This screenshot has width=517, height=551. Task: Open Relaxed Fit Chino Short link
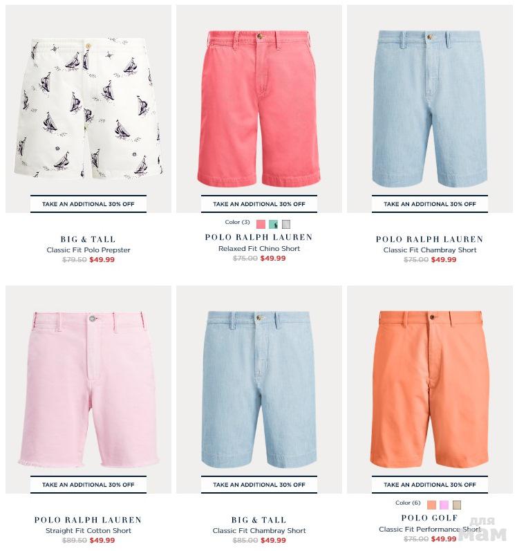click(259, 248)
